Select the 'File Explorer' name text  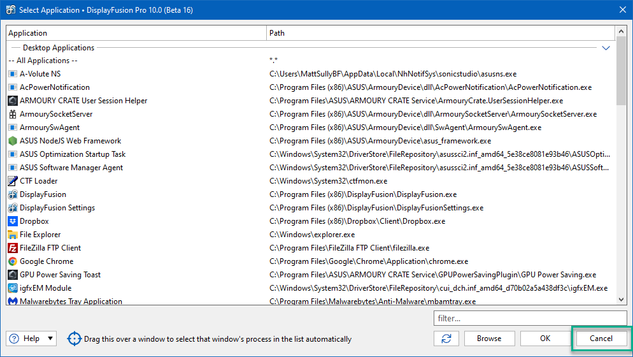pos(40,235)
